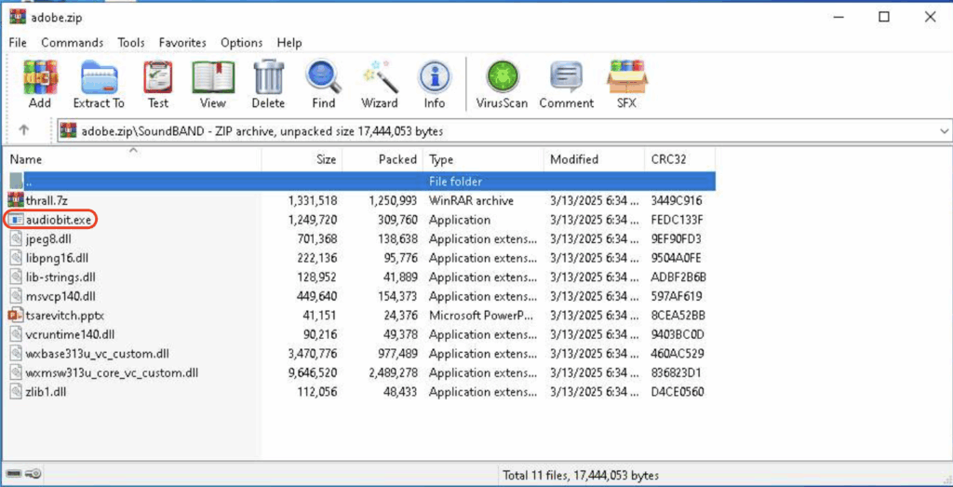Click the lib-strings.dll file icon
Screen dimensions: 953x487
click(16, 277)
